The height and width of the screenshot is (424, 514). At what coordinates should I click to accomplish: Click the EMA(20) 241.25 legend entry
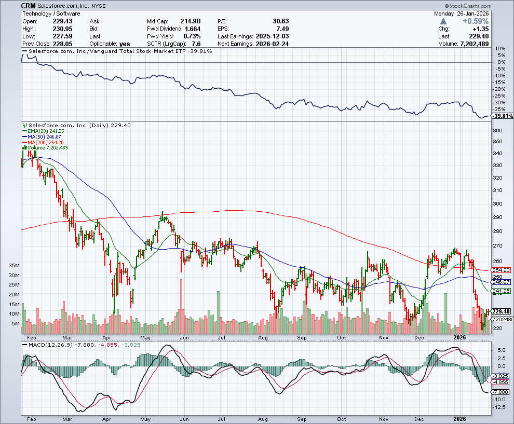click(x=43, y=131)
